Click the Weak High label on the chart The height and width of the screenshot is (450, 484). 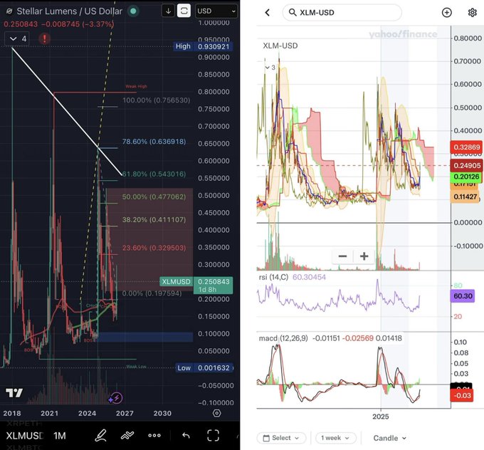click(x=136, y=86)
